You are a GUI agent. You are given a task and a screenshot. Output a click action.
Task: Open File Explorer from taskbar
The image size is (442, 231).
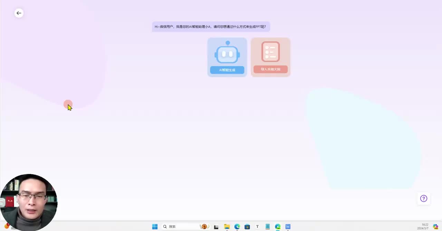227,227
